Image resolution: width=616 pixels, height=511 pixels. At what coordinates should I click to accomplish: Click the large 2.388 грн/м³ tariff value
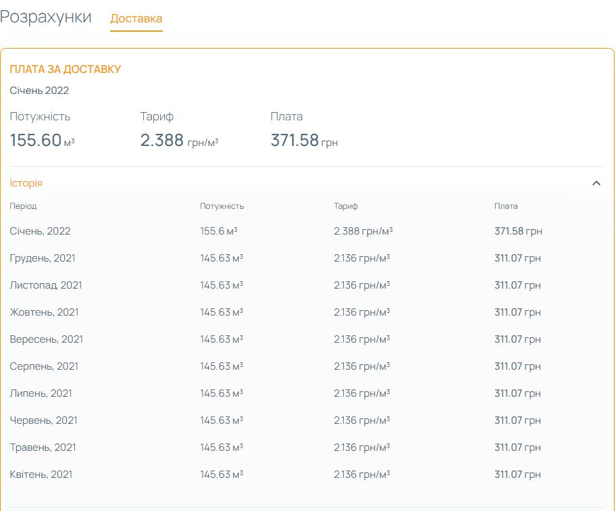pyautogui.click(x=179, y=141)
